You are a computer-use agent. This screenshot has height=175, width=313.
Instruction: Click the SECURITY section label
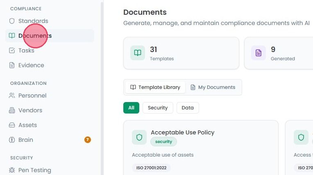[x=22, y=158]
